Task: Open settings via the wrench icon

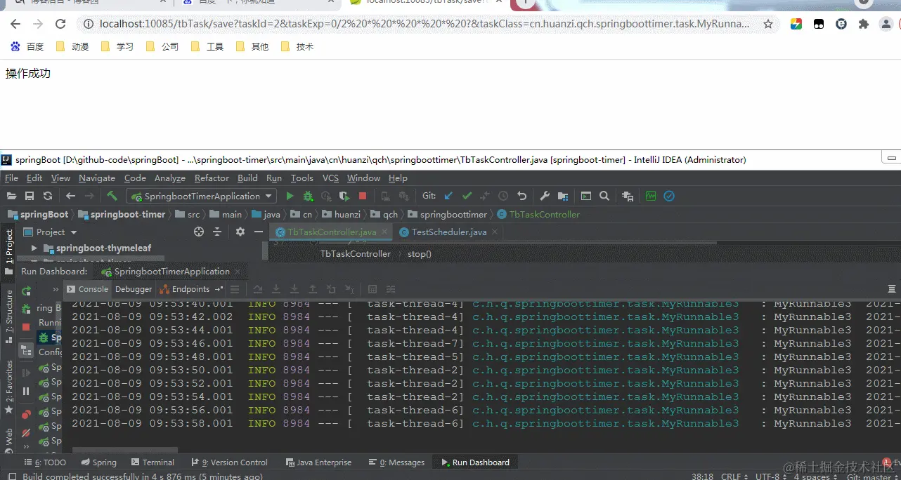Action: [545, 196]
